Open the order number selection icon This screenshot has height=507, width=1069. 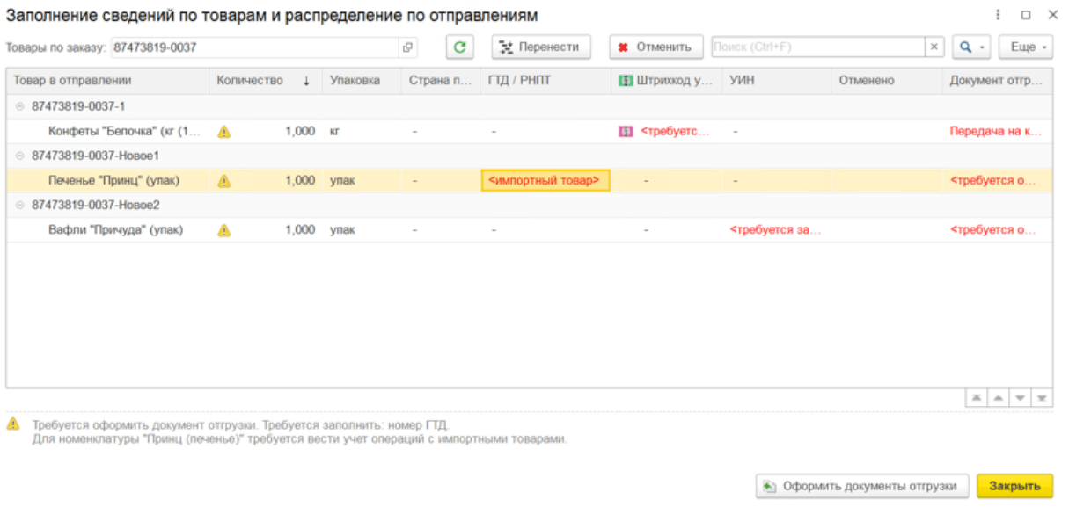click(407, 47)
